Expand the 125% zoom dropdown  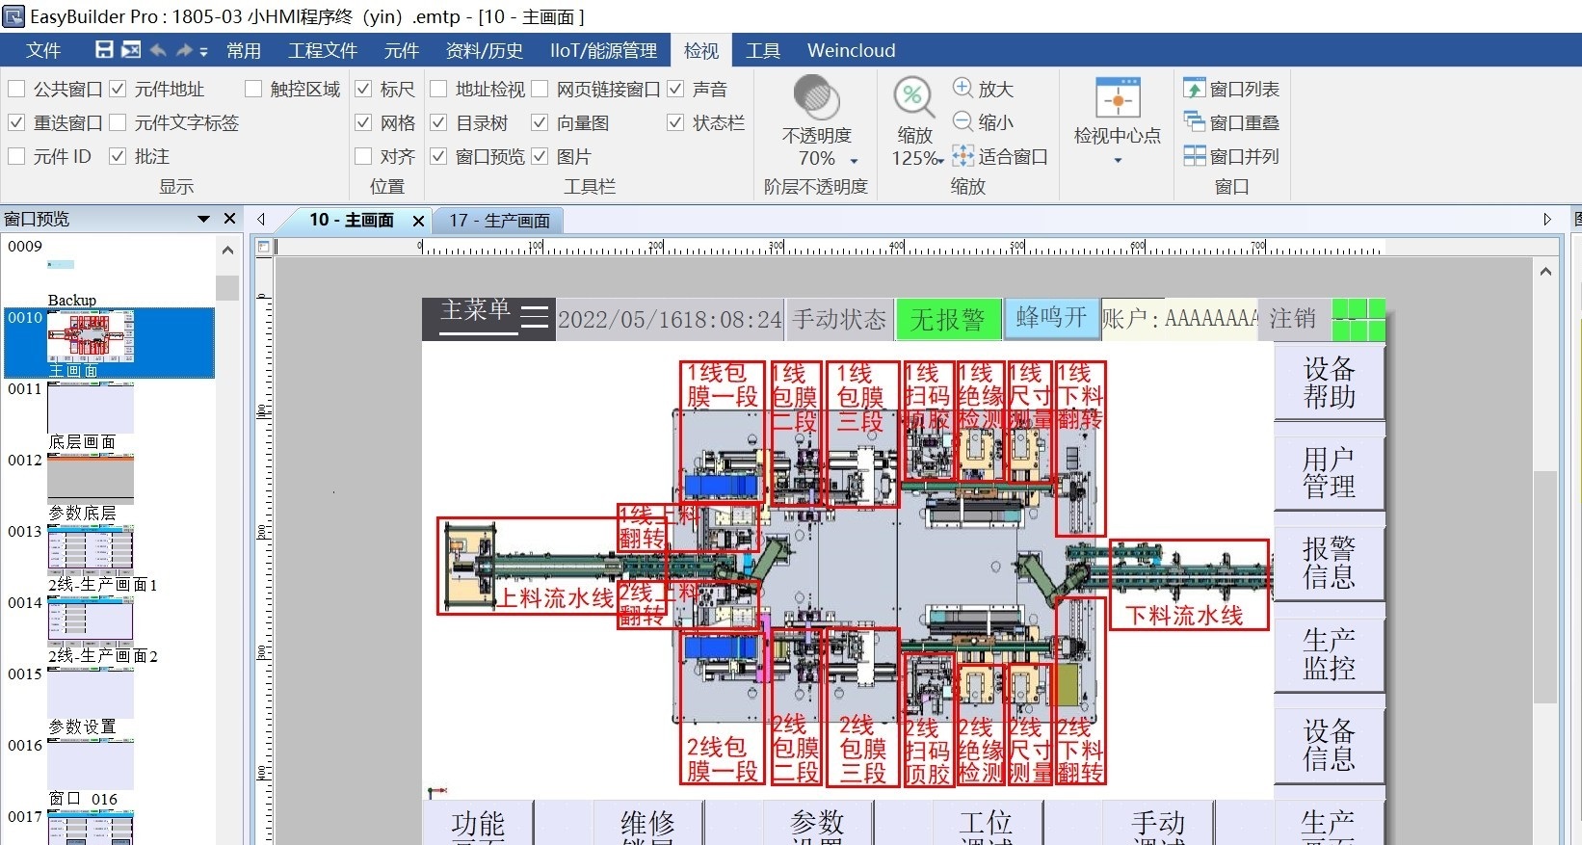click(x=940, y=160)
